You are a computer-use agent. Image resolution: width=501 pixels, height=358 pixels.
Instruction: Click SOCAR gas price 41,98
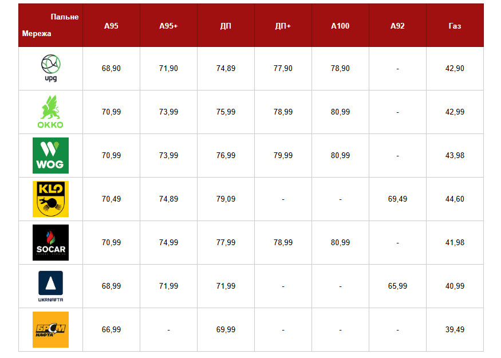click(x=455, y=242)
